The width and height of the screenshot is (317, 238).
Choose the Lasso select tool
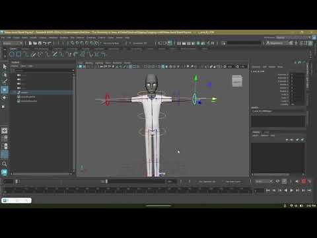[5, 75]
